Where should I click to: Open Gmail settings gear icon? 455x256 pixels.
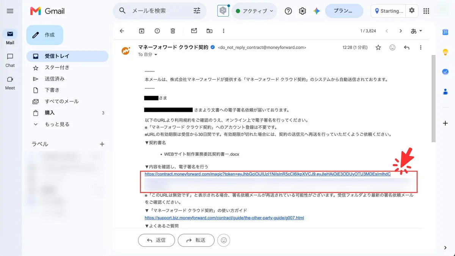pyautogui.click(x=302, y=11)
